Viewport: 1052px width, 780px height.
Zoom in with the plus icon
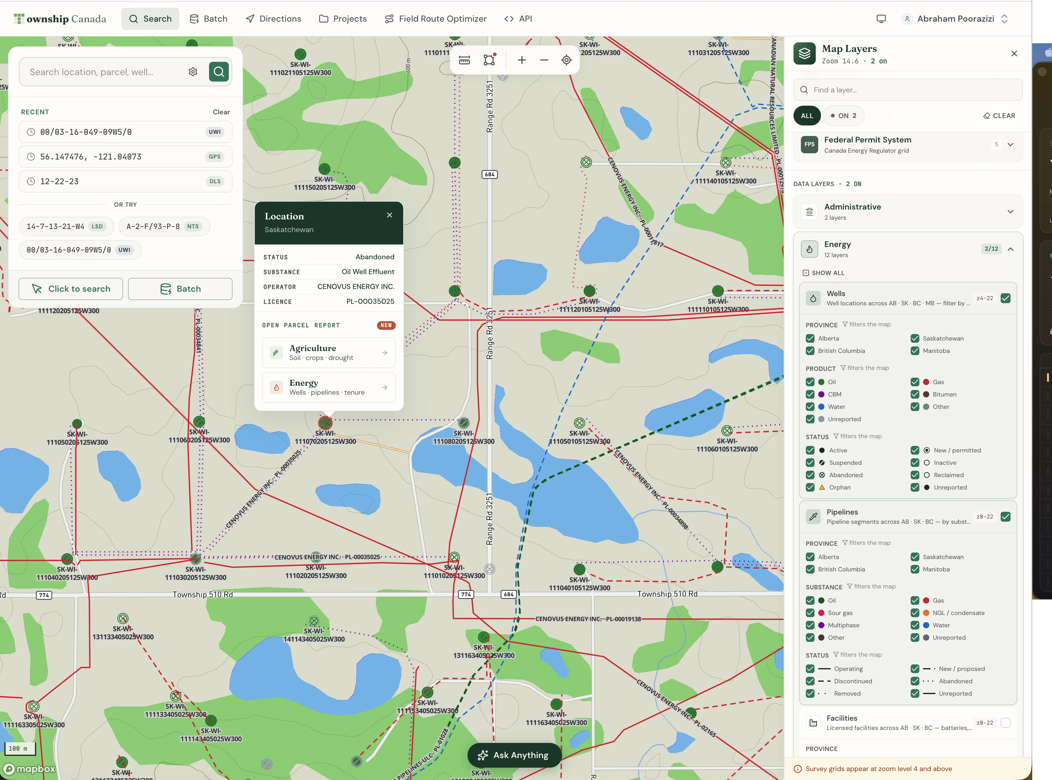pyautogui.click(x=521, y=60)
